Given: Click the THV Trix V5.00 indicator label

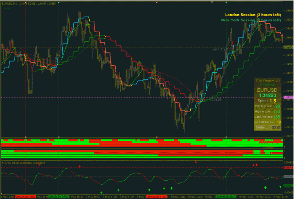Looking at the screenshot, I should coord(23,163).
